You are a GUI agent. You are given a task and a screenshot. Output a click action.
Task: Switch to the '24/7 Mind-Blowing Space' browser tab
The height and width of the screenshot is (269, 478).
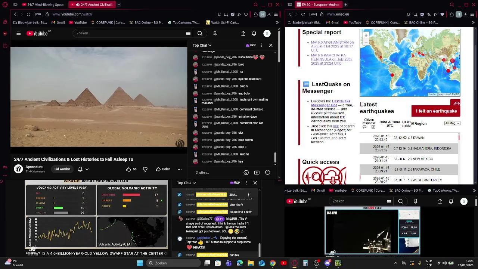point(43,4)
